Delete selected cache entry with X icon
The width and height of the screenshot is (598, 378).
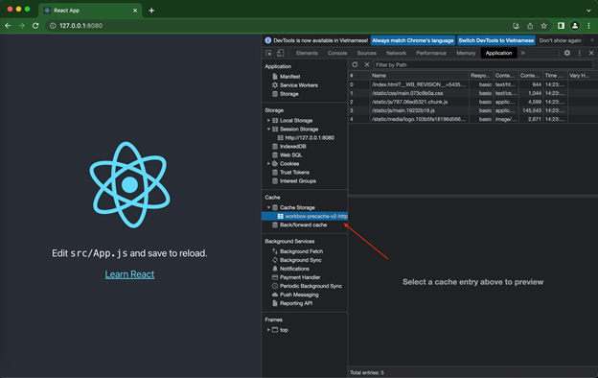click(367, 65)
